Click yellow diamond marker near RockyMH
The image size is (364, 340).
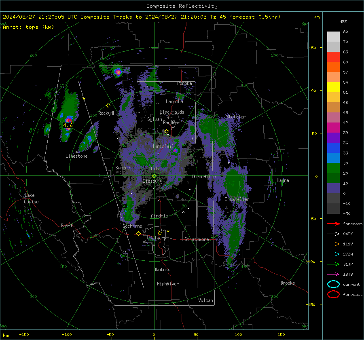point(108,106)
